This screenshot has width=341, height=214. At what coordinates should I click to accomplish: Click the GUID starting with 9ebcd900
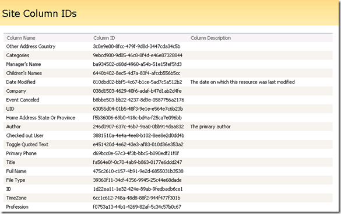[138, 55]
